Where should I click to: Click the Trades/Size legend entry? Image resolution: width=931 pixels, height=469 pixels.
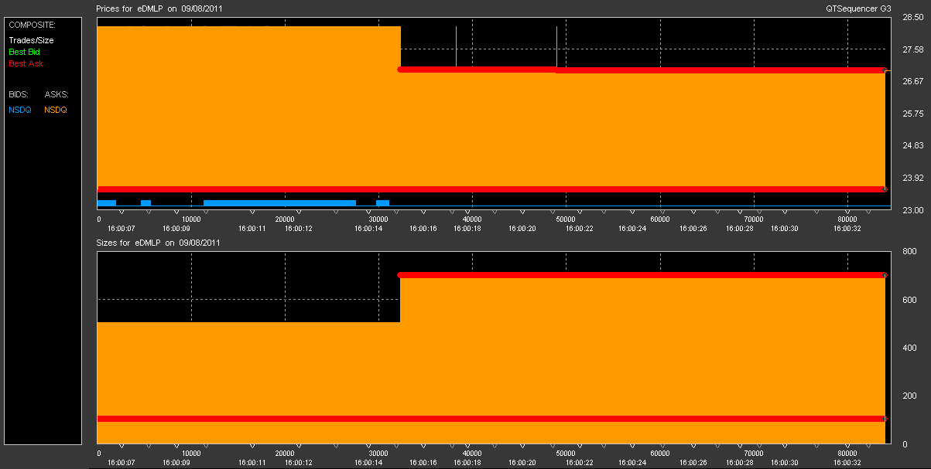click(31, 40)
